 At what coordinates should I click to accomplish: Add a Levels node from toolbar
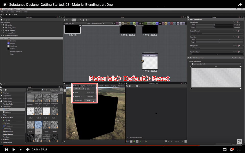point(154,23)
